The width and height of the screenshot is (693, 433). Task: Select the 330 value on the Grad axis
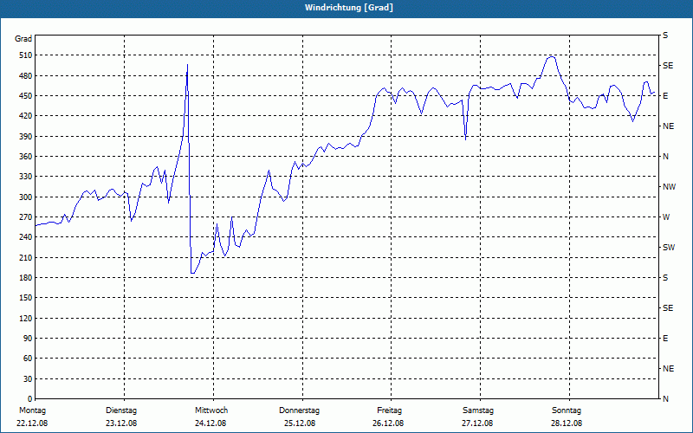click(26, 177)
